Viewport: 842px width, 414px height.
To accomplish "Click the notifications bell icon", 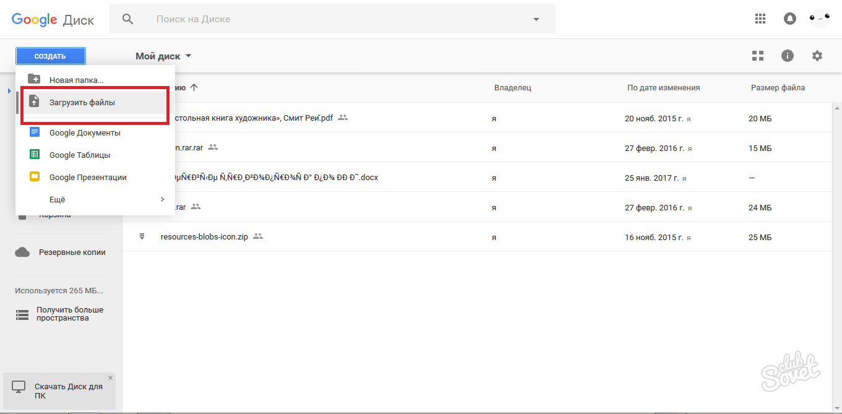I will [790, 19].
